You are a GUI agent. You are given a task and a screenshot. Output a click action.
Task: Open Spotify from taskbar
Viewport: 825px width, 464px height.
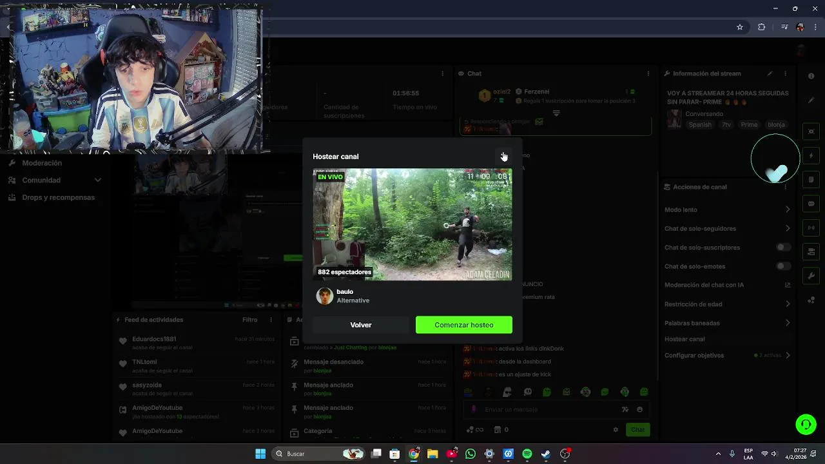click(527, 454)
